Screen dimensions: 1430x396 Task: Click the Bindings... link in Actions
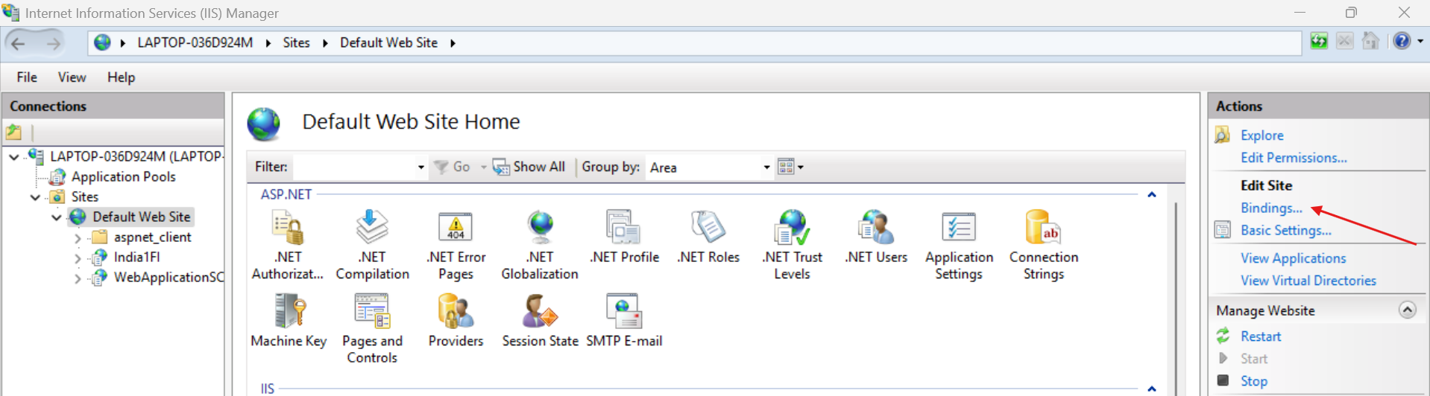1270,208
